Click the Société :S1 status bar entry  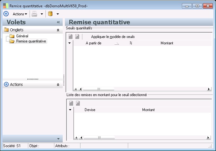15,146
